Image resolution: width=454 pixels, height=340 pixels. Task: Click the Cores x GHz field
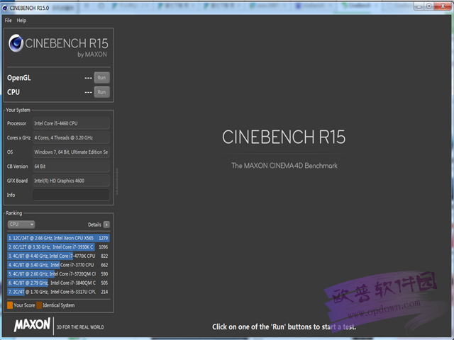[71, 137]
